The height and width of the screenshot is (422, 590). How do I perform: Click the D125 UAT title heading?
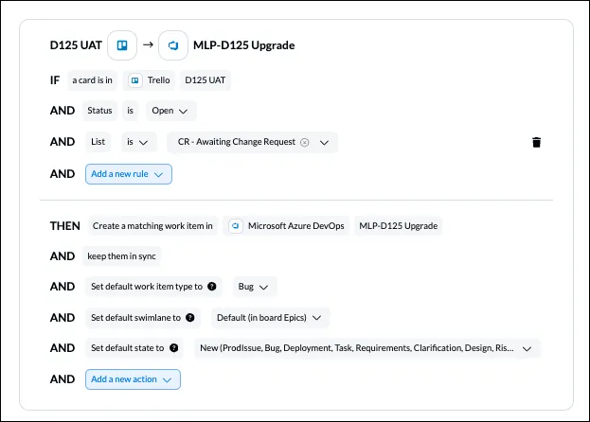click(76, 45)
